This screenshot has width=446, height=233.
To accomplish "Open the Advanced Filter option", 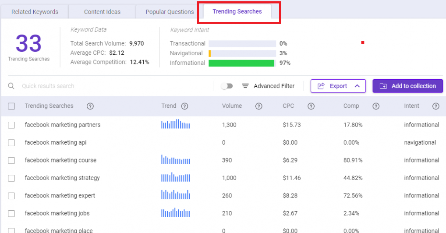I will click(x=268, y=86).
